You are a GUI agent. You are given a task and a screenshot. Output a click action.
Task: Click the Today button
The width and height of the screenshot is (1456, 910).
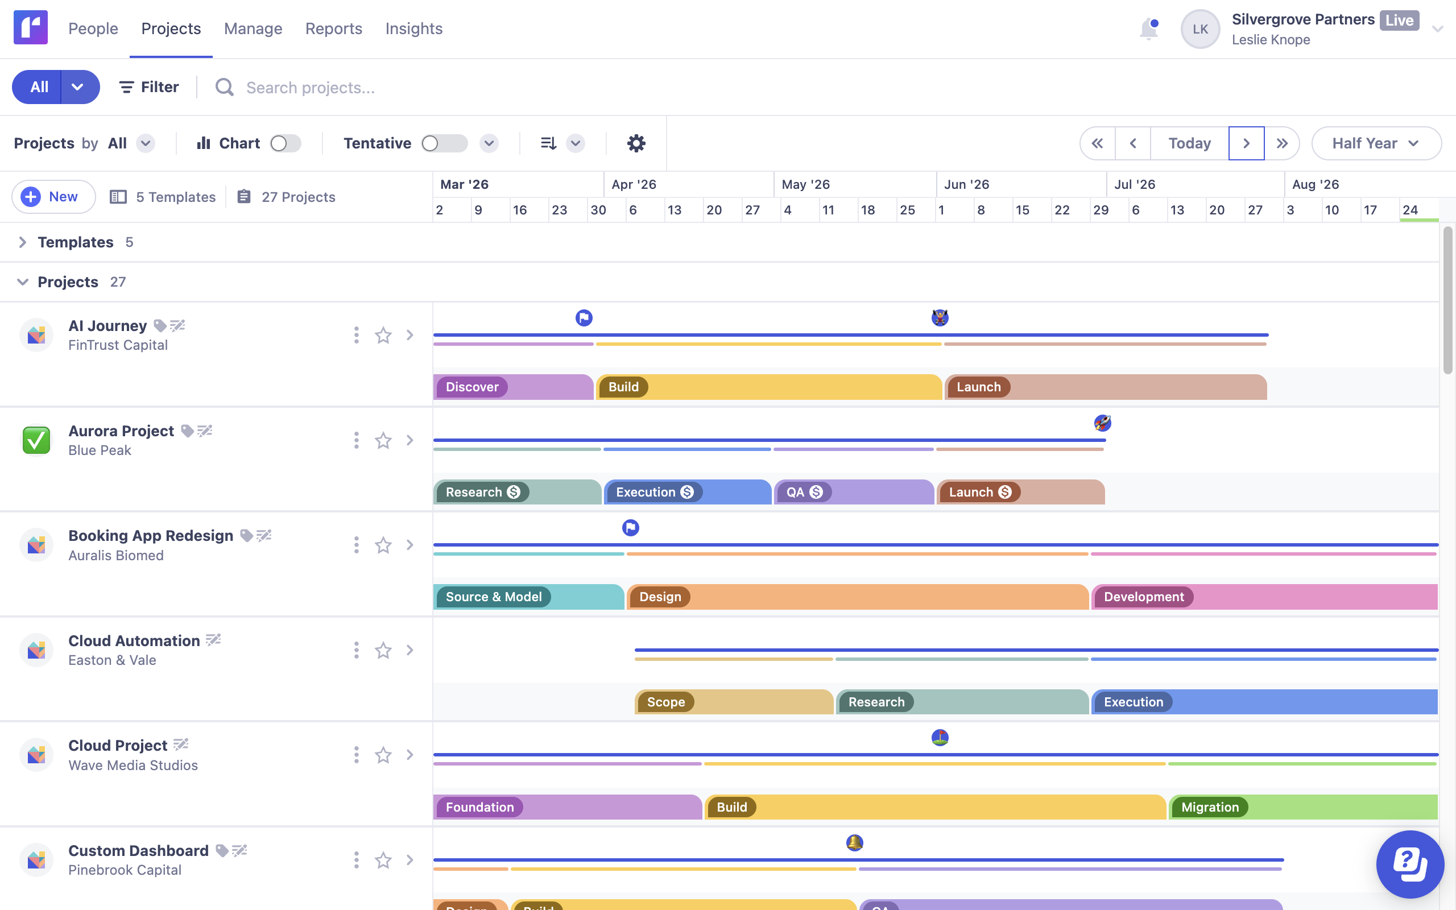tap(1189, 143)
